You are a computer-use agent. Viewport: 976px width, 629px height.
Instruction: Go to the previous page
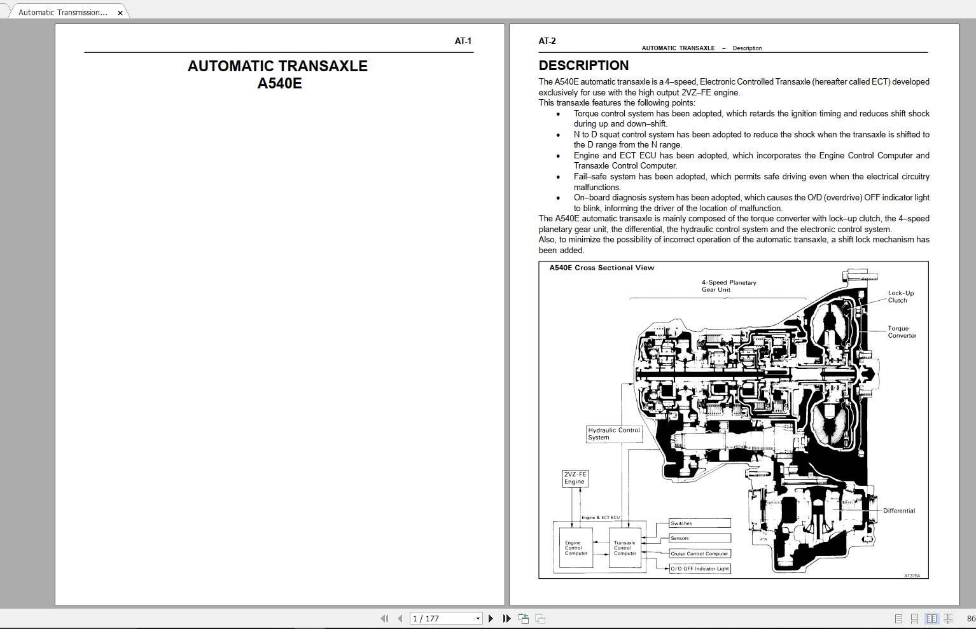400,618
